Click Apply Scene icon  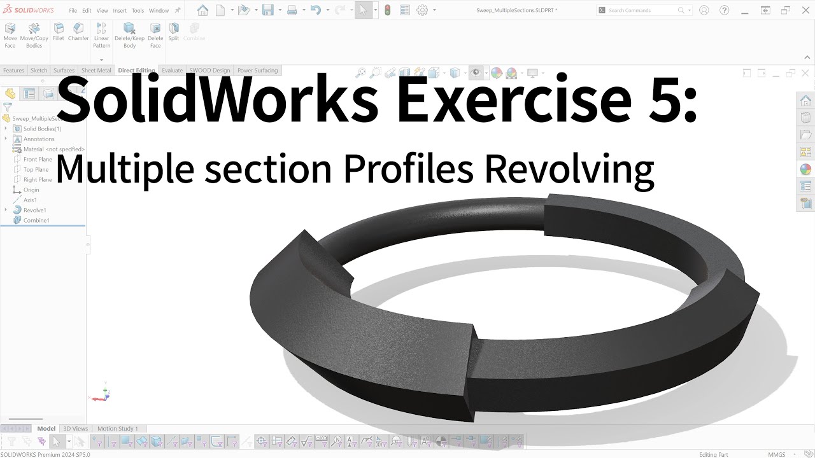(511, 73)
